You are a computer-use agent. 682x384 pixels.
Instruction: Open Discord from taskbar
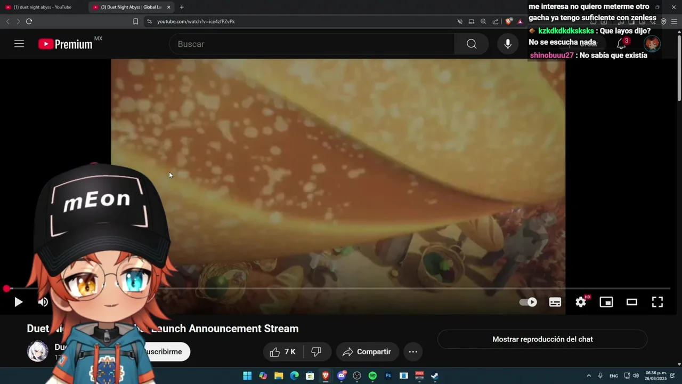342,375
